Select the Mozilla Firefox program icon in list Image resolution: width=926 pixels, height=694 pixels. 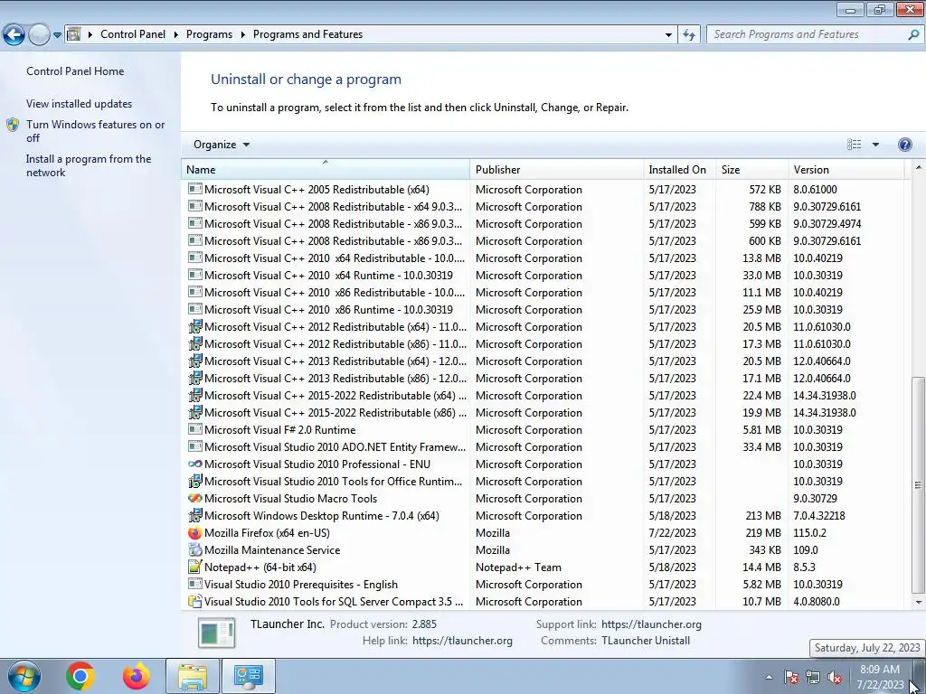point(194,533)
